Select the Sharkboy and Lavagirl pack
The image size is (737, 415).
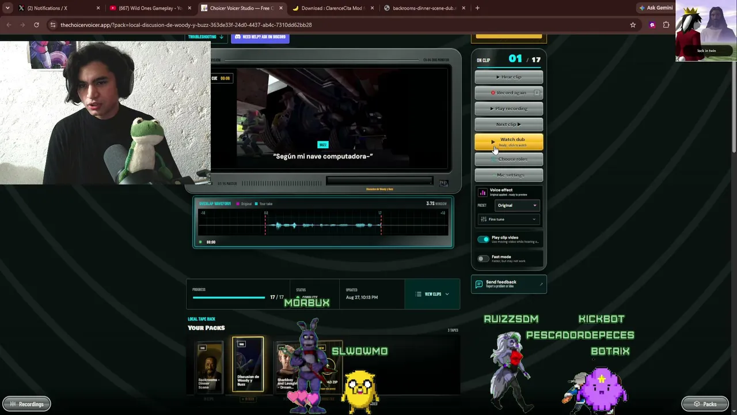286,367
